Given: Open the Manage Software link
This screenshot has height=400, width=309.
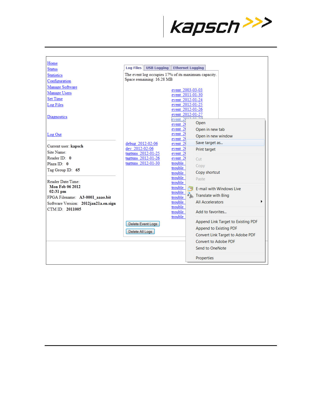Looking at the screenshot, I should pos(62,87).
